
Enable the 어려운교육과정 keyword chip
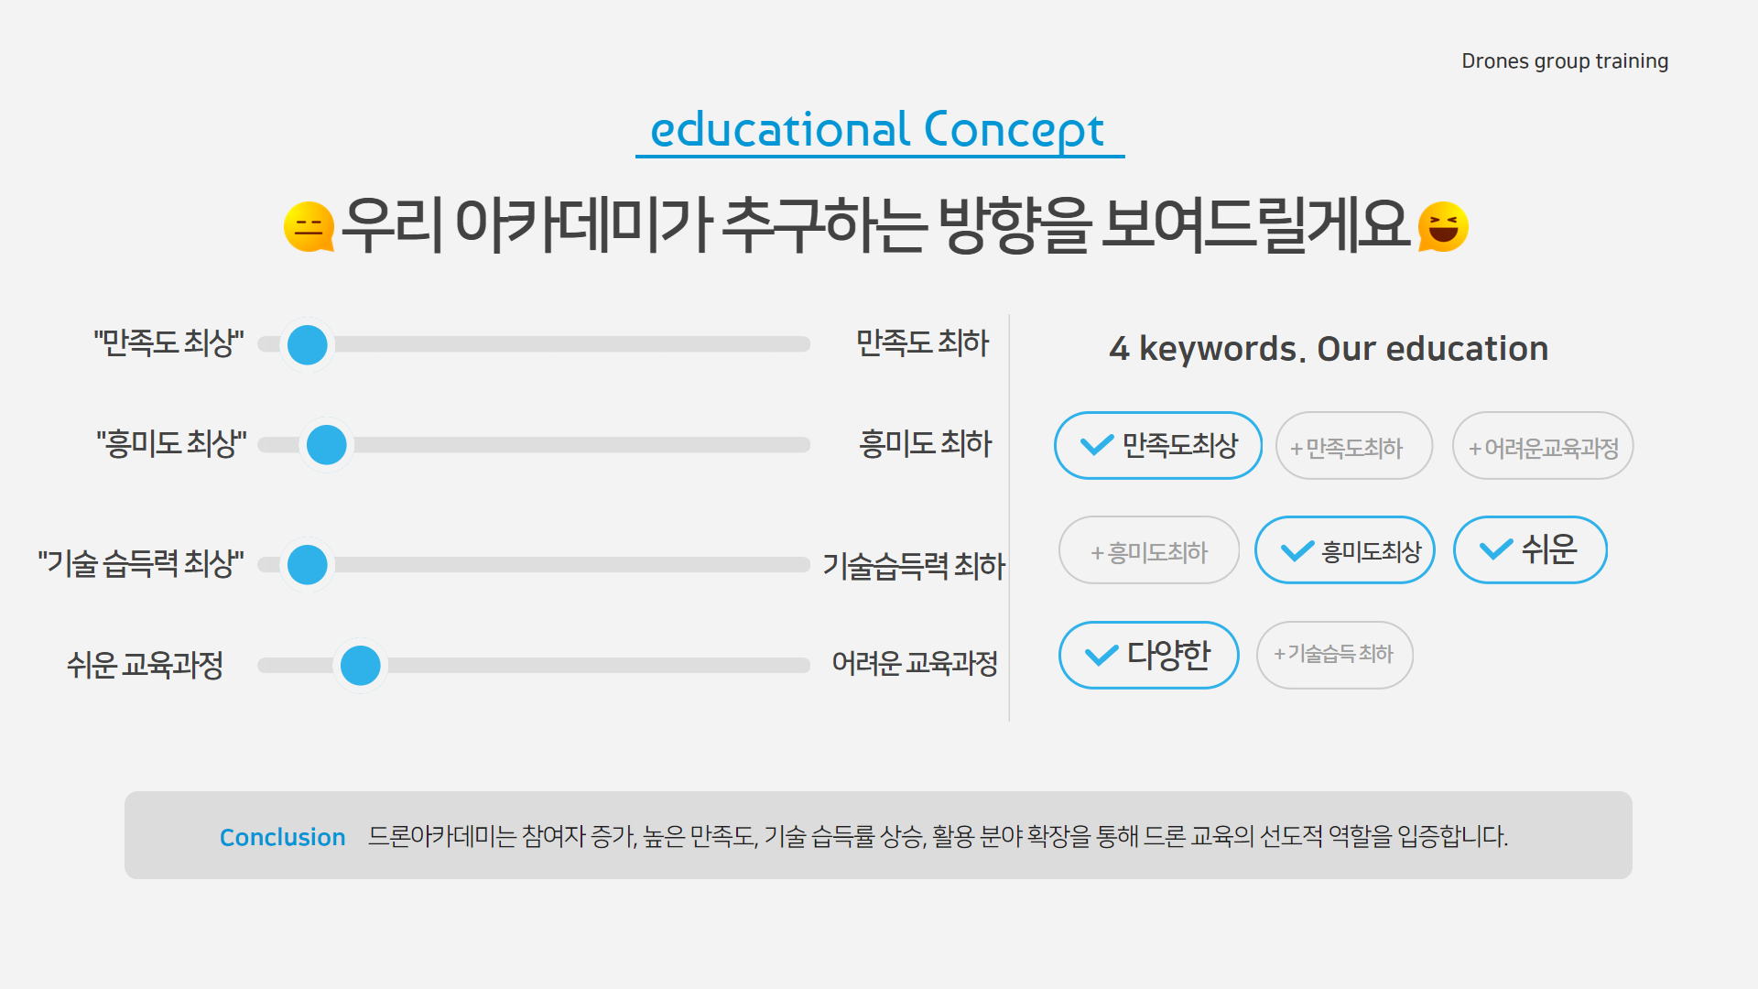pyautogui.click(x=1543, y=447)
